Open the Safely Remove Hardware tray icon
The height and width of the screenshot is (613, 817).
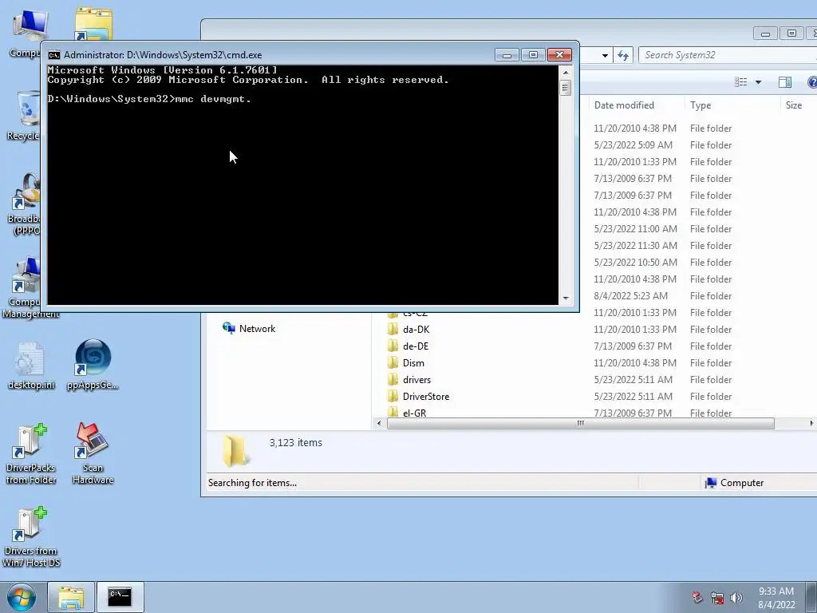[x=697, y=598]
